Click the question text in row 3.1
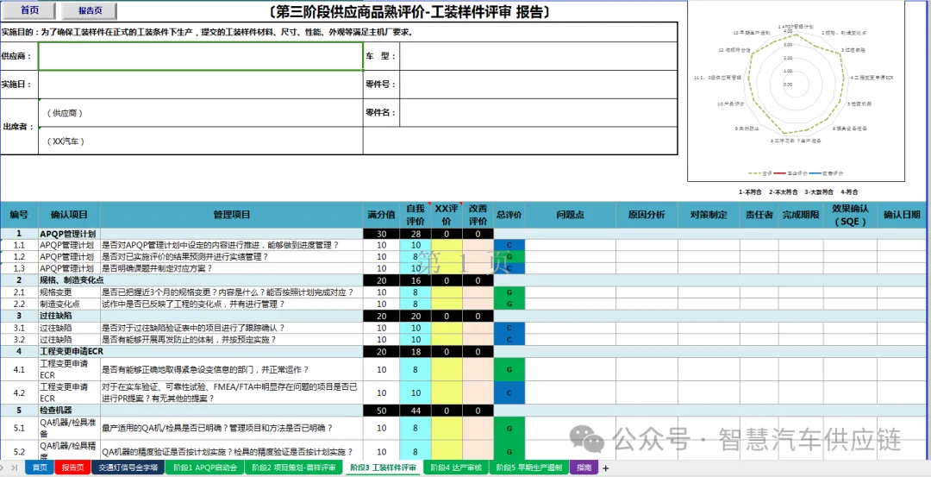931x477 pixels. coord(194,328)
